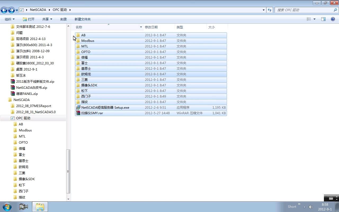Viewport: 339px width, 212px height.
Task: Open recent locations dropdown next to Forward
Action: (x=17, y=10)
